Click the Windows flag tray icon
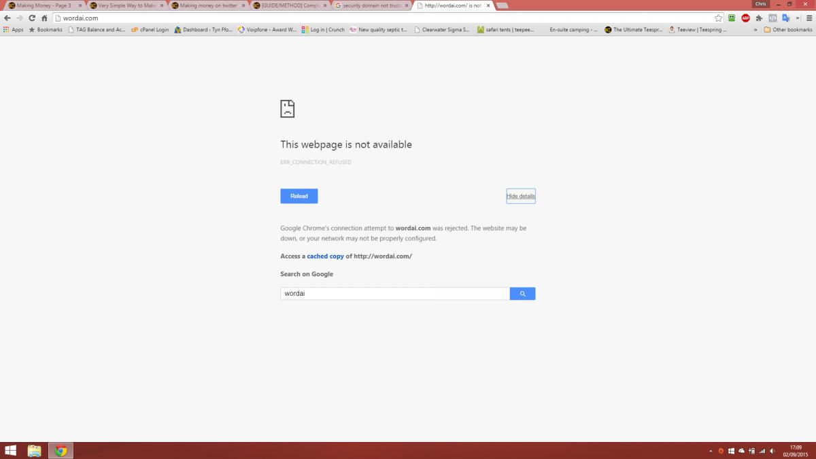Image resolution: width=816 pixels, height=459 pixels. 731,451
